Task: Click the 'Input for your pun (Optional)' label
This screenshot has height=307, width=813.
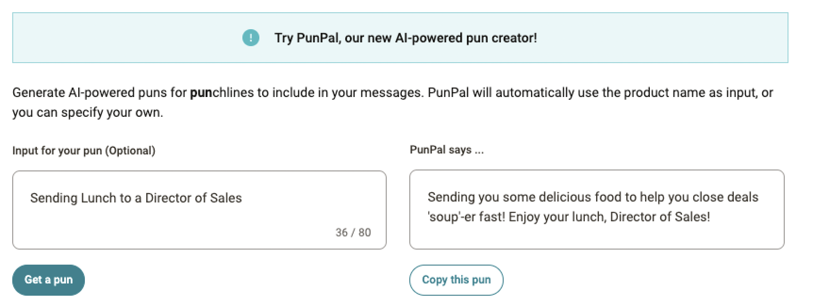Action: coord(84,151)
